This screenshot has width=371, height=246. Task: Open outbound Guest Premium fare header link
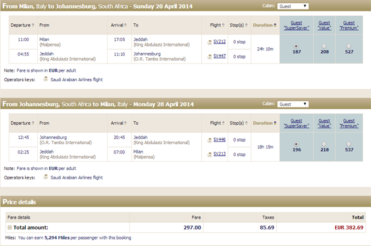(349, 25)
